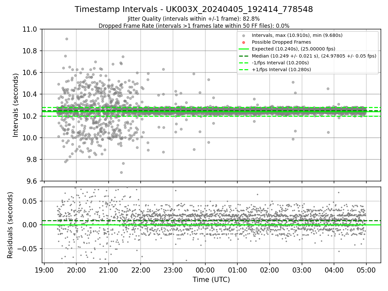Click the legend entry 'Possible Dropped Frames'
388x291 pixels.
(281, 42)
